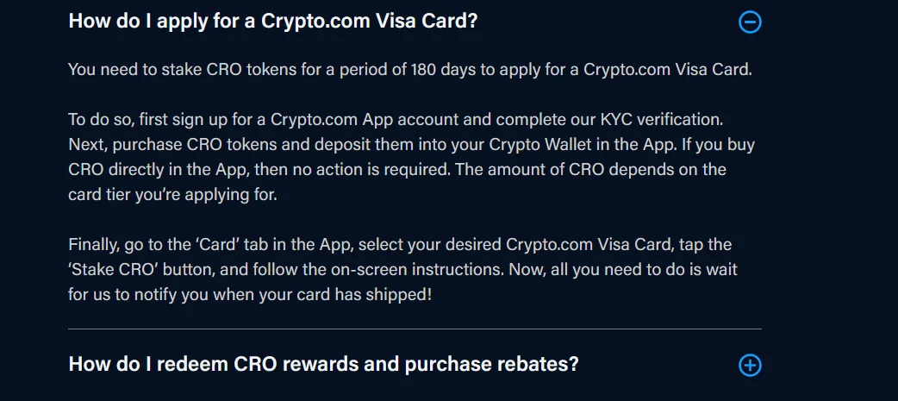Expand the CRO rewards question using plus icon
Viewport: 898px width, 401px height.
click(x=750, y=365)
